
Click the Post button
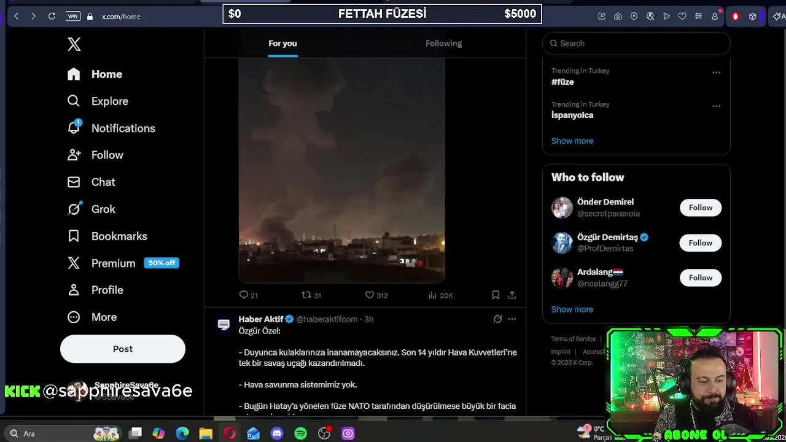click(x=123, y=349)
